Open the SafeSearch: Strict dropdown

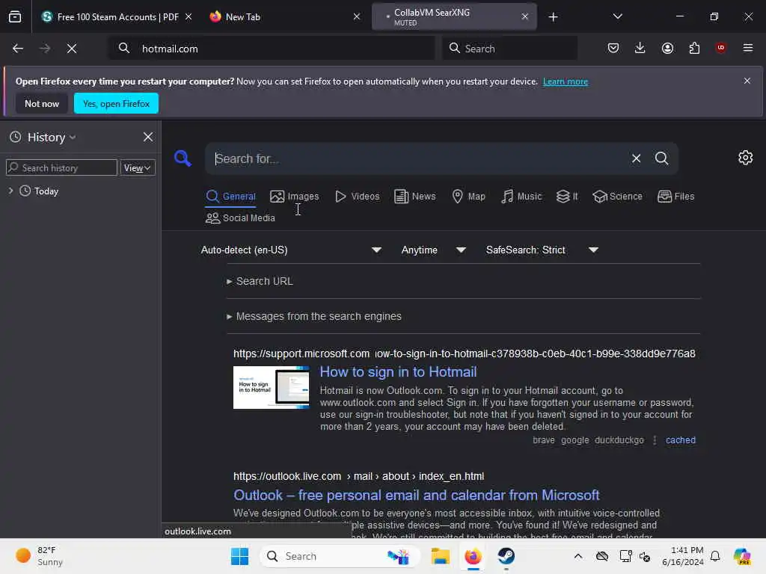(x=542, y=250)
